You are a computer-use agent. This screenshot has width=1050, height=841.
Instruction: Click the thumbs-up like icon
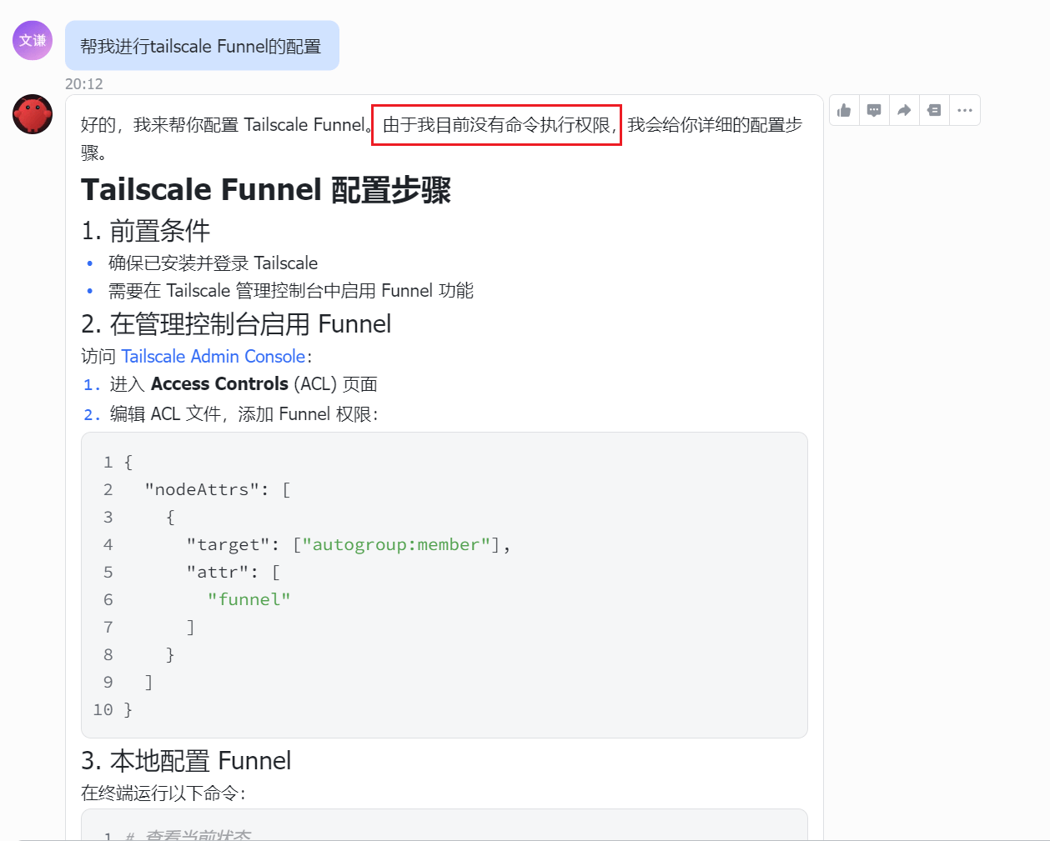[x=844, y=110]
